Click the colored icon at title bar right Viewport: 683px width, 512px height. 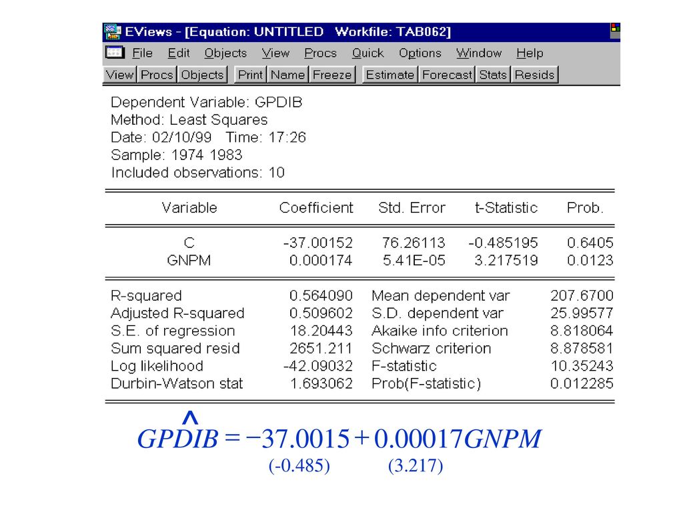pos(615,31)
